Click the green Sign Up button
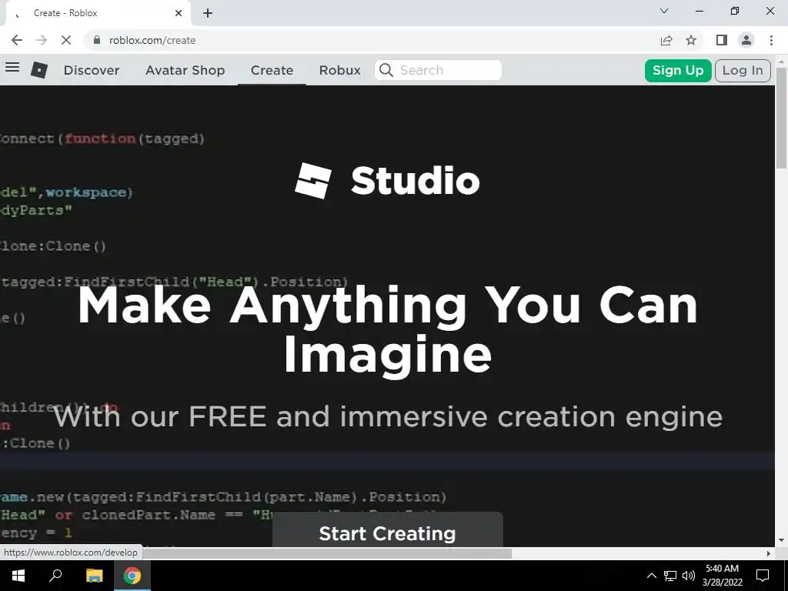Screen dimensions: 788x591 (678, 70)
